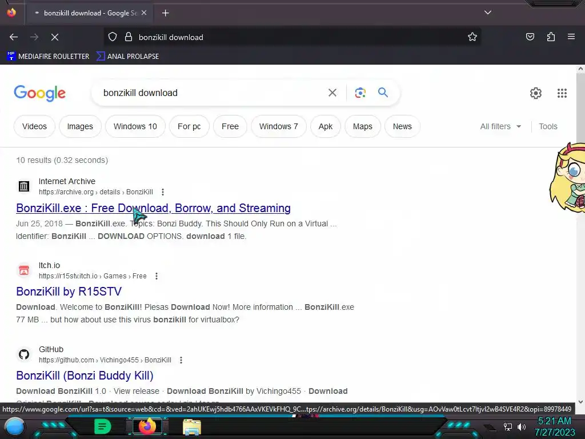This screenshot has width=585, height=439.
Task: Open volume control in system tray
Action: point(521,426)
